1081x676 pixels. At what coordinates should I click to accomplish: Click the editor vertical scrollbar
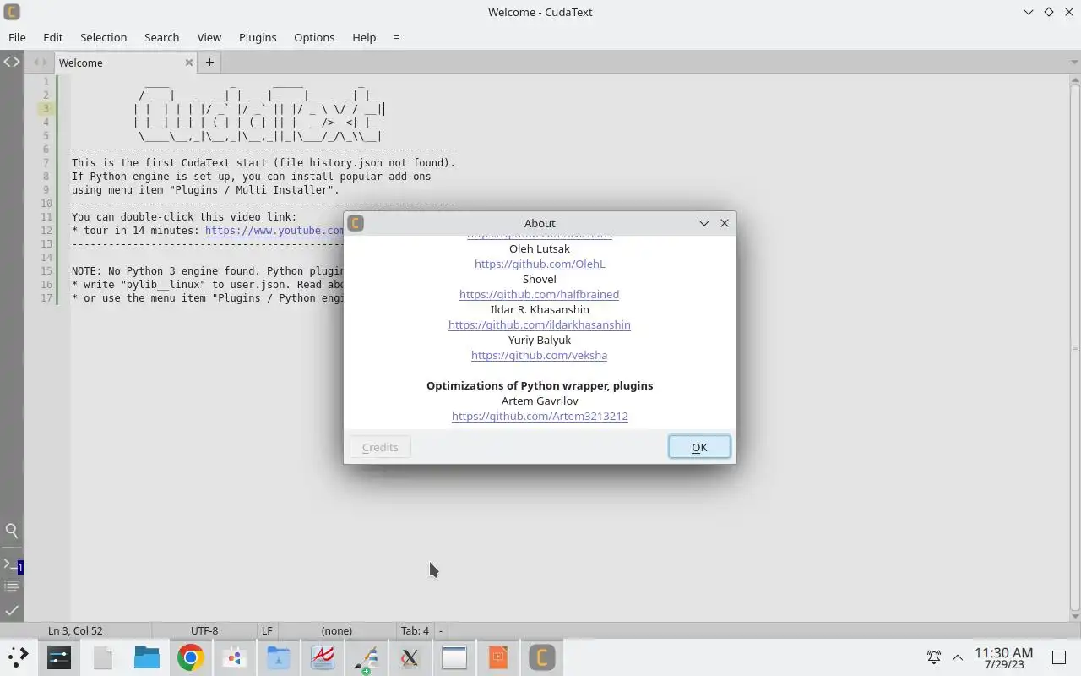(1075, 346)
